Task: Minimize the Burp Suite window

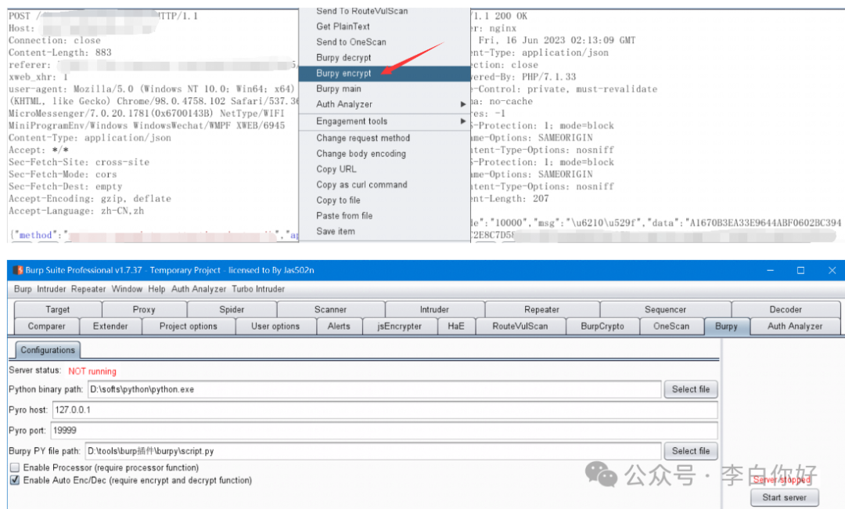Action: (770, 270)
